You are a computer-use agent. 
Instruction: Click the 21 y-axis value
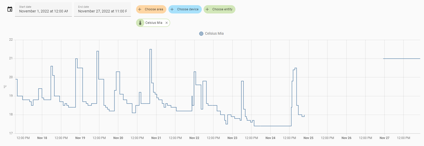click(x=11, y=59)
